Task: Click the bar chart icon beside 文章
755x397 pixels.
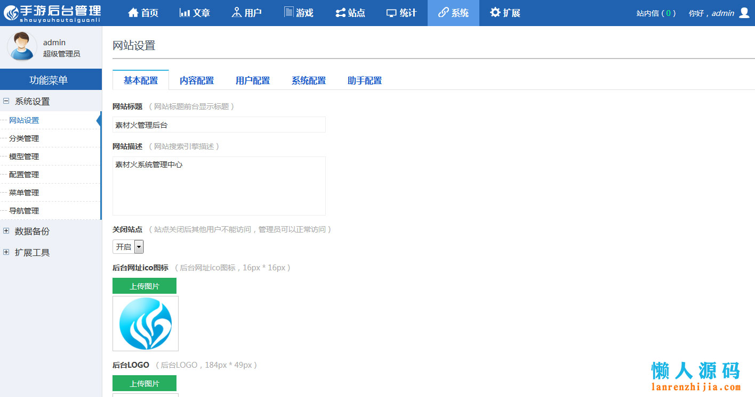Action: click(x=184, y=13)
